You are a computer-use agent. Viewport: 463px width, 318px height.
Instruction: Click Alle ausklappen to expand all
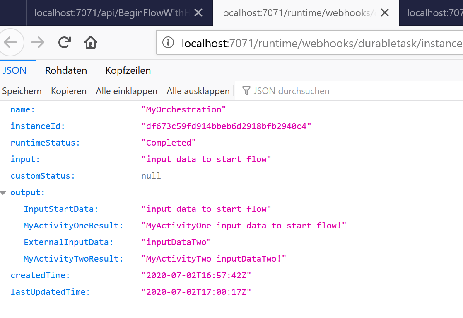coord(198,91)
